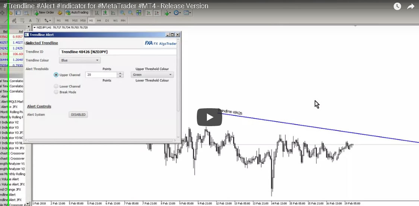Click the FX AlgoTrader logo
This screenshot has width=419, height=206.
coord(160,43)
